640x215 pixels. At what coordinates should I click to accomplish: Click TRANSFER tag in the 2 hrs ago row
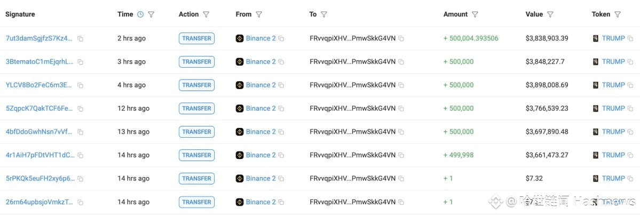coord(196,38)
